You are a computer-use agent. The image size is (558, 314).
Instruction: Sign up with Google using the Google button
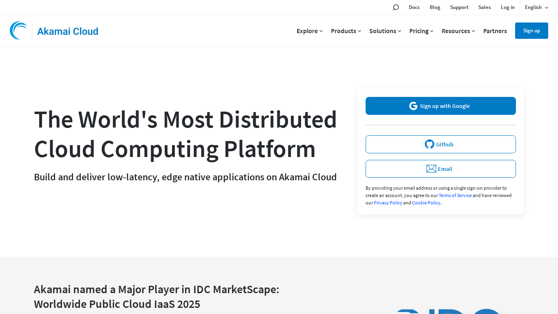440,105
